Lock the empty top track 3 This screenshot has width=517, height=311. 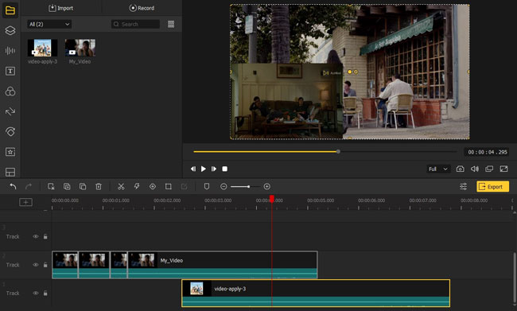coord(45,236)
